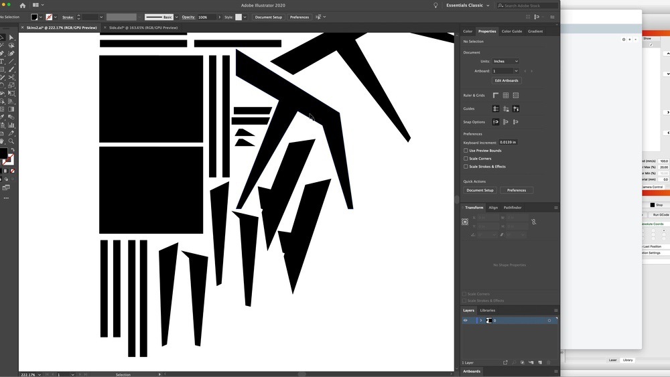
Task: Click the Stroke swatch in tools panel
Action: coord(8,159)
